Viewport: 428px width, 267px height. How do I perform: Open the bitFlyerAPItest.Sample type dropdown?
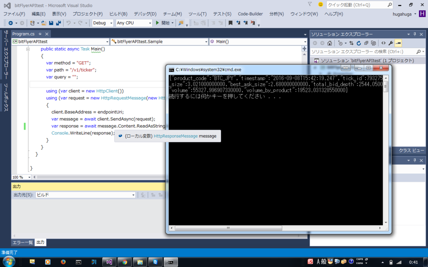point(159,42)
